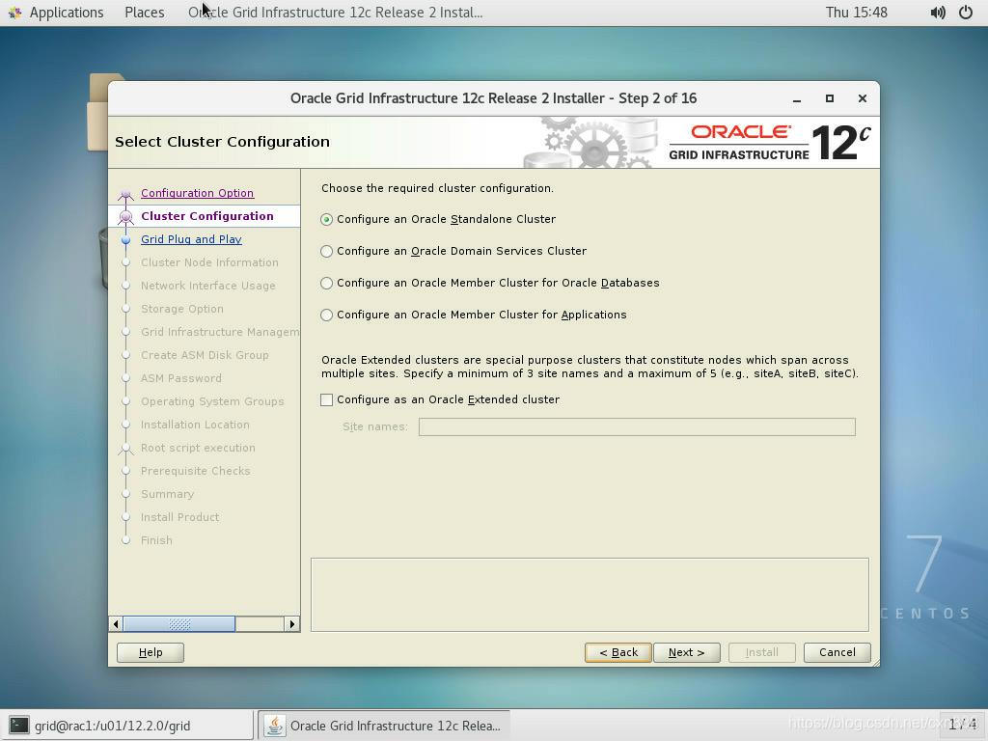
Task: Click the left arrow of the sidebar scrollbar
Action: [116, 624]
